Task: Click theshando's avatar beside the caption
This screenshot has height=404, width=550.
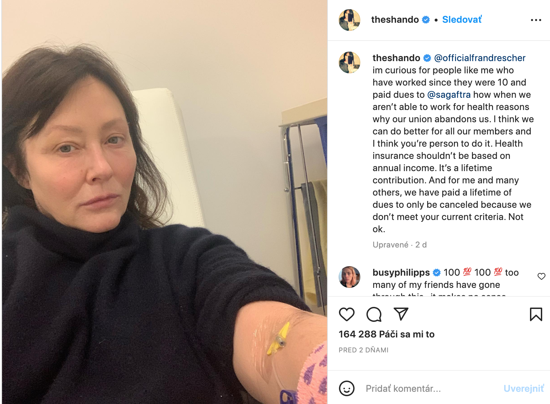Action: point(349,62)
